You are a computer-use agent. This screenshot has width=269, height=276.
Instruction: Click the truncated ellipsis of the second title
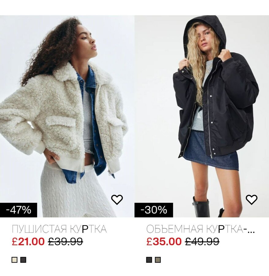(x=251, y=231)
